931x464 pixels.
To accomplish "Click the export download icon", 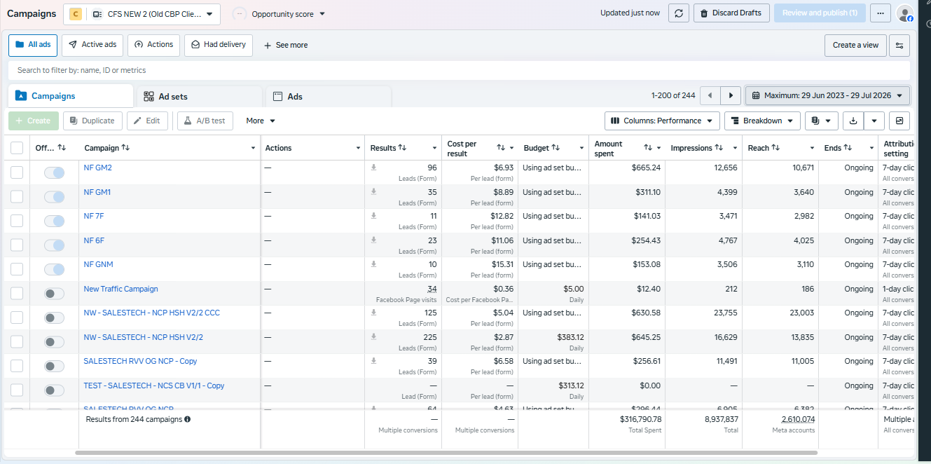I will (853, 121).
